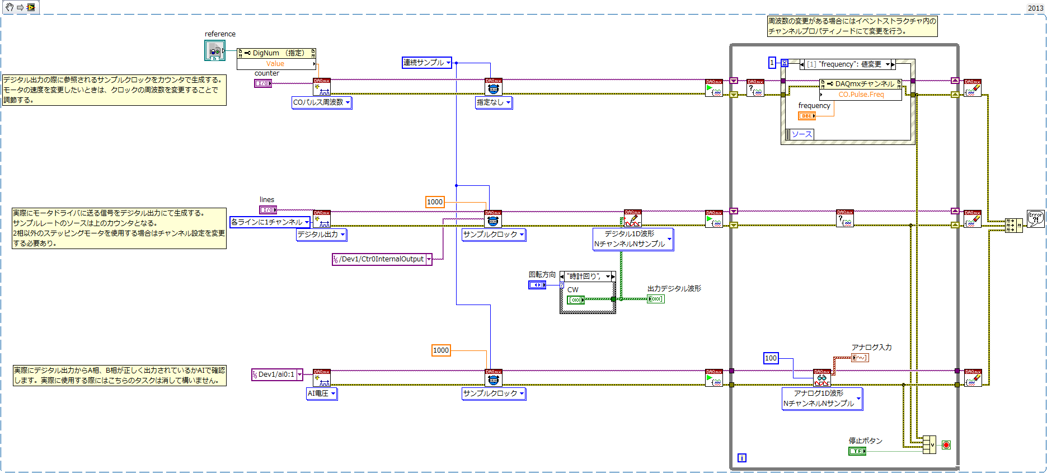The image size is (1047, 473).
Task: Open アナログ1D波形 NチャンネルNサンプル selector
Action: click(823, 399)
